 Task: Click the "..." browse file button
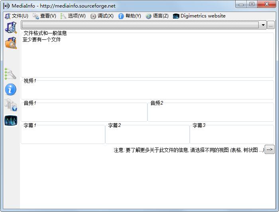coord(271,25)
